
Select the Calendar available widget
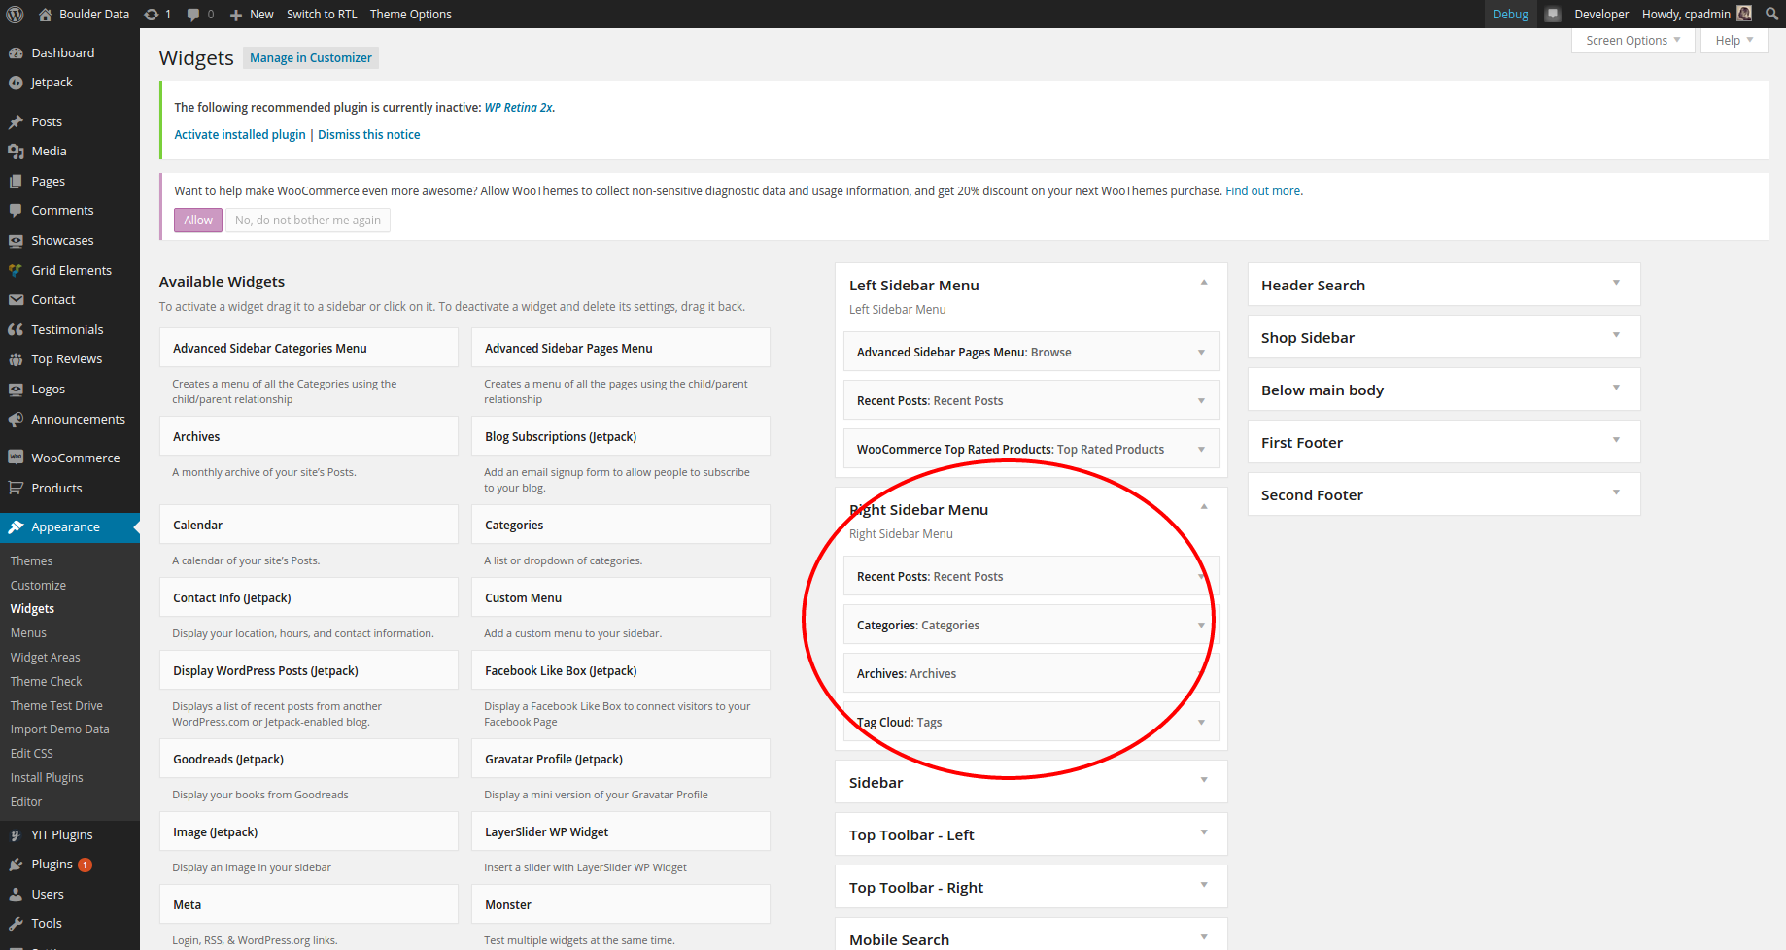(x=309, y=525)
